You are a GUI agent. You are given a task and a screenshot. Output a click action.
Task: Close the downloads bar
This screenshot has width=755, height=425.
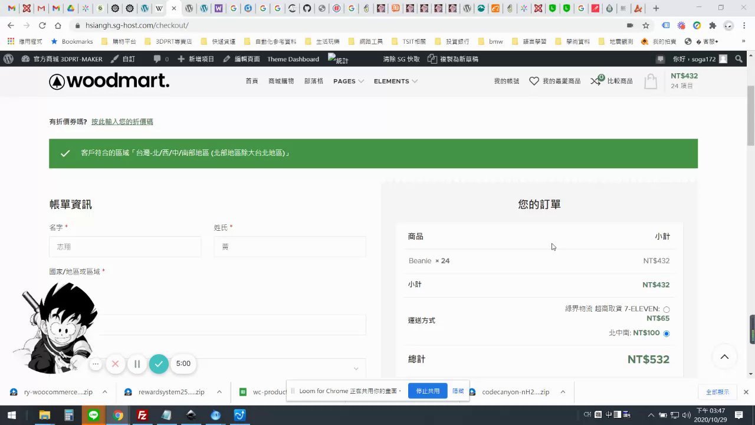tap(746, 392)
